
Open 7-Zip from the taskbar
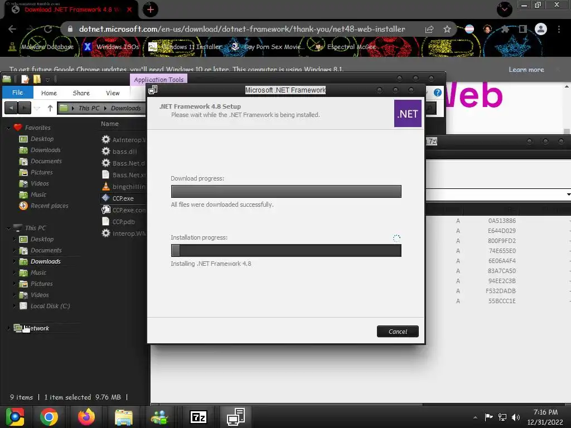(199, 417)
